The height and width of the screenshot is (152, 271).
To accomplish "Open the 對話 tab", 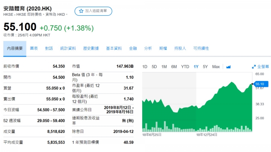I will tap(49, 48).
